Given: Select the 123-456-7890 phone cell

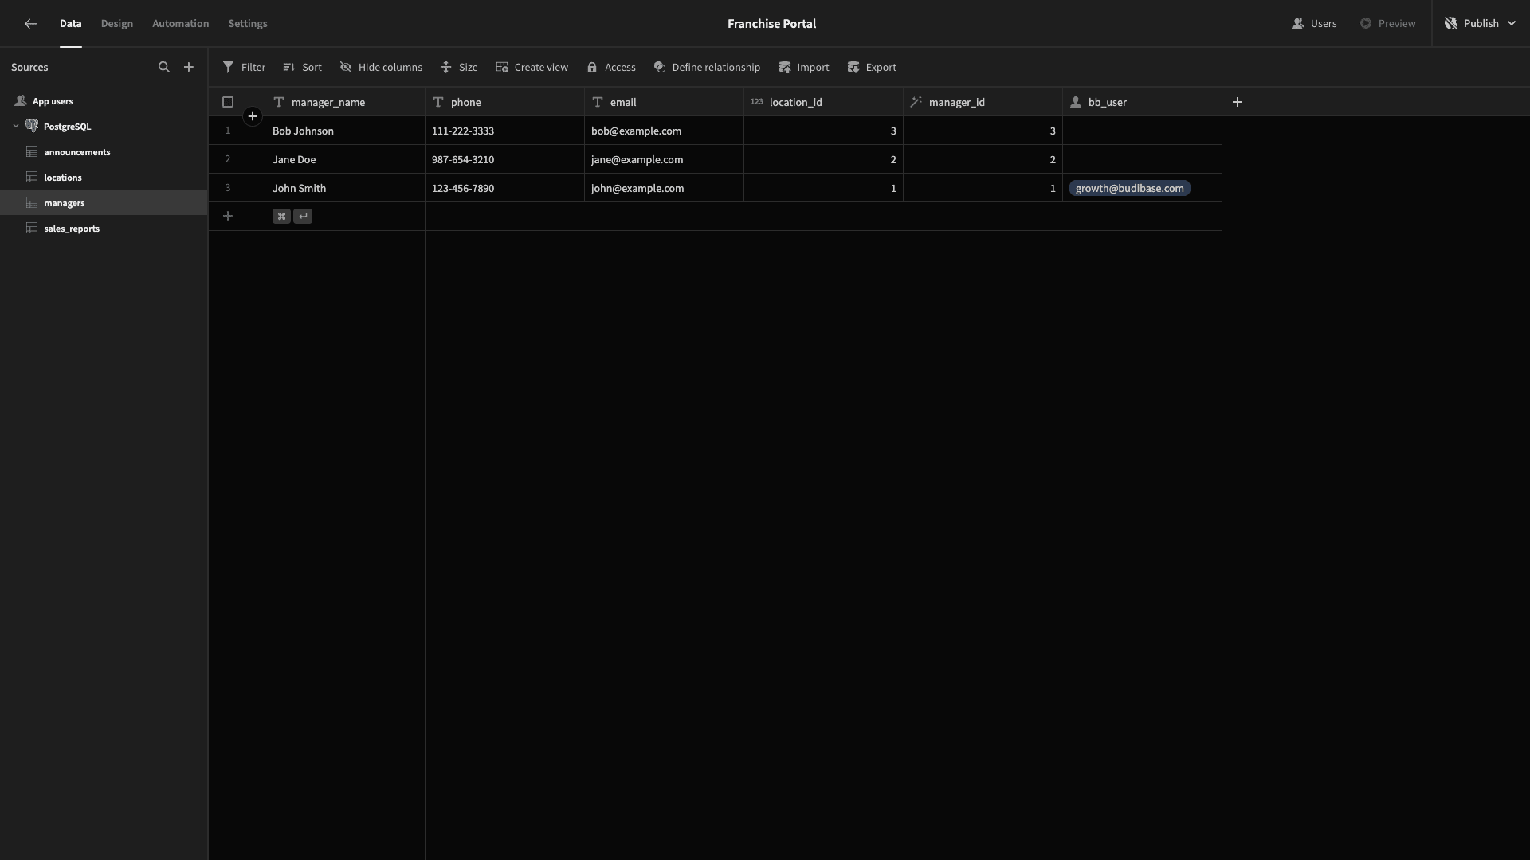Looking at the screenshot, I should pos(504,188).
